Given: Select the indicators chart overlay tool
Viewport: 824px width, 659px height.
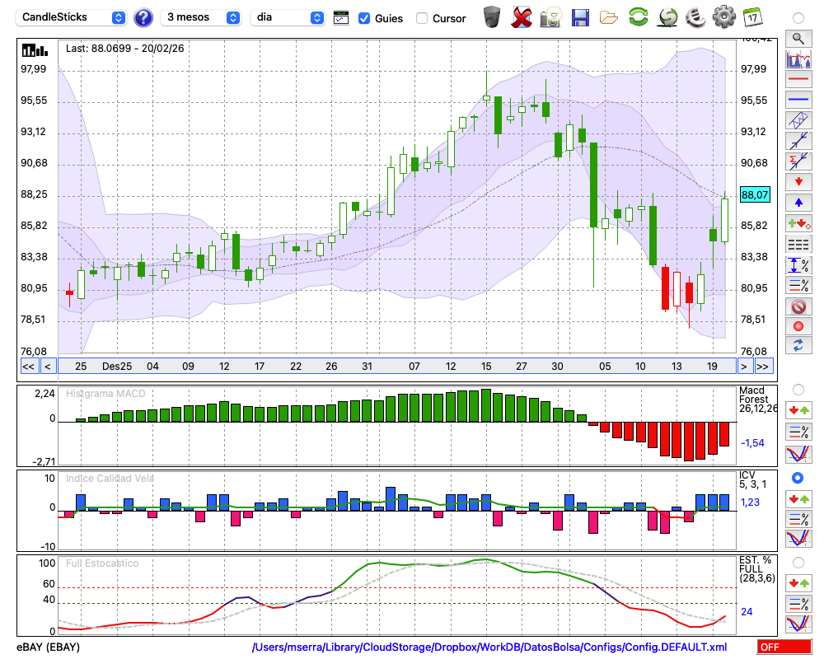Looking at the screenshot, I should pos(798,58).
